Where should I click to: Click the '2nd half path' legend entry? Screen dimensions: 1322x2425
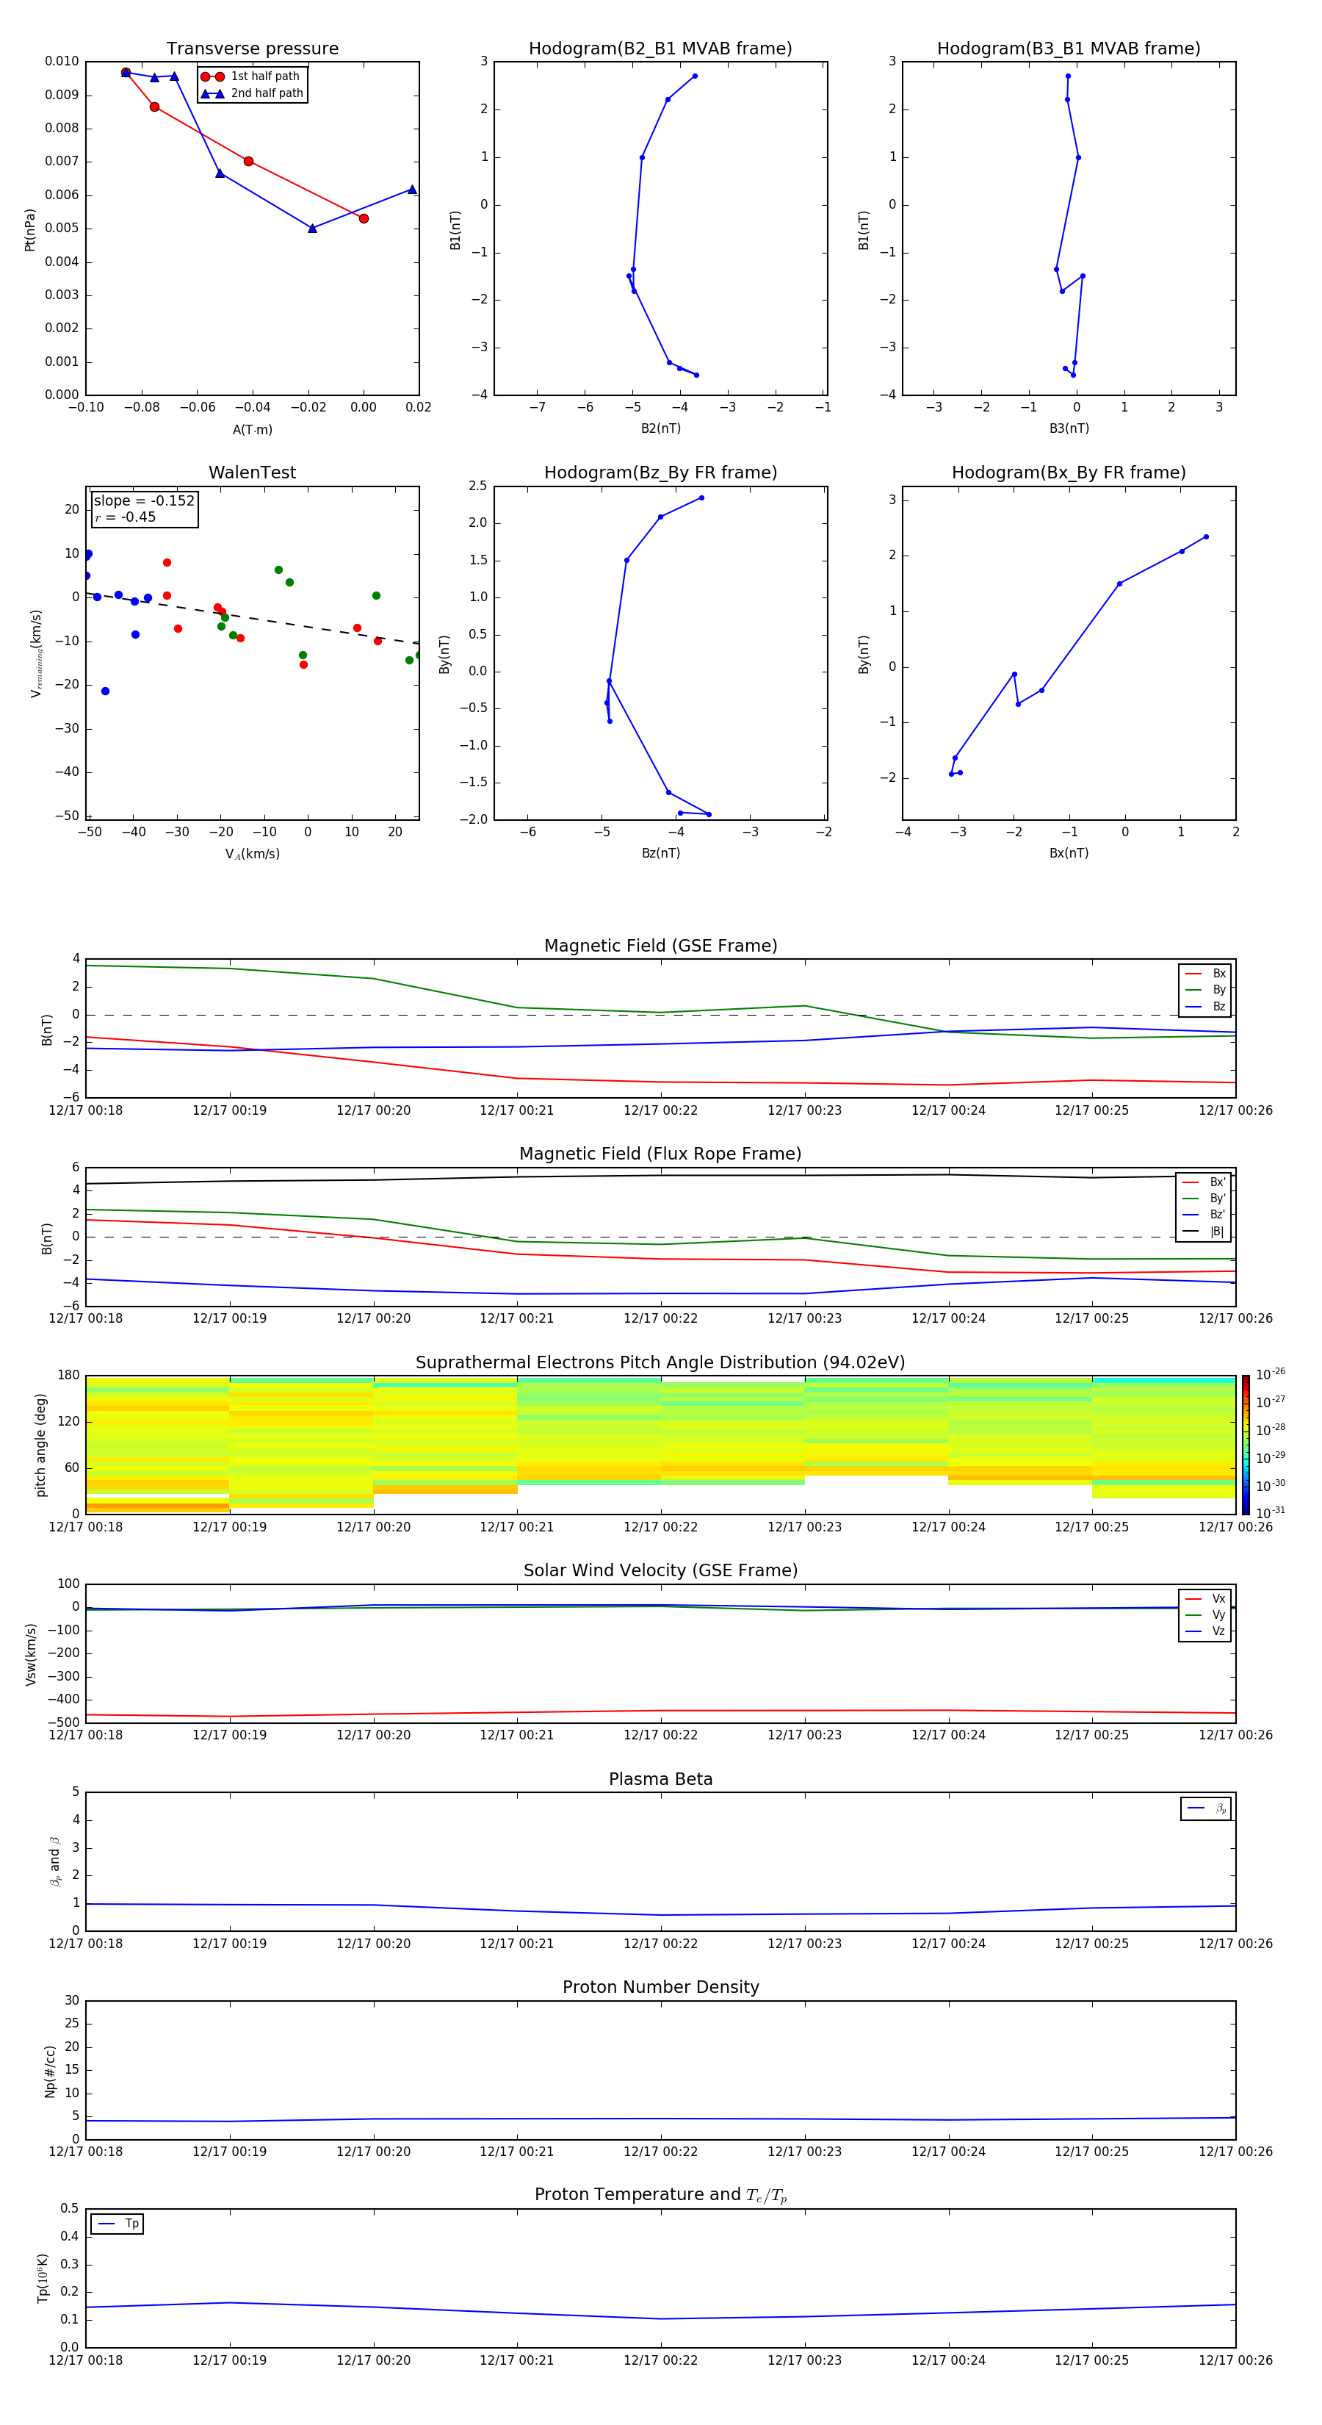coord(251,93)
